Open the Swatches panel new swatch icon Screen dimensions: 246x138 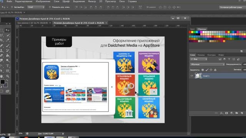click(x=241, y=51)
